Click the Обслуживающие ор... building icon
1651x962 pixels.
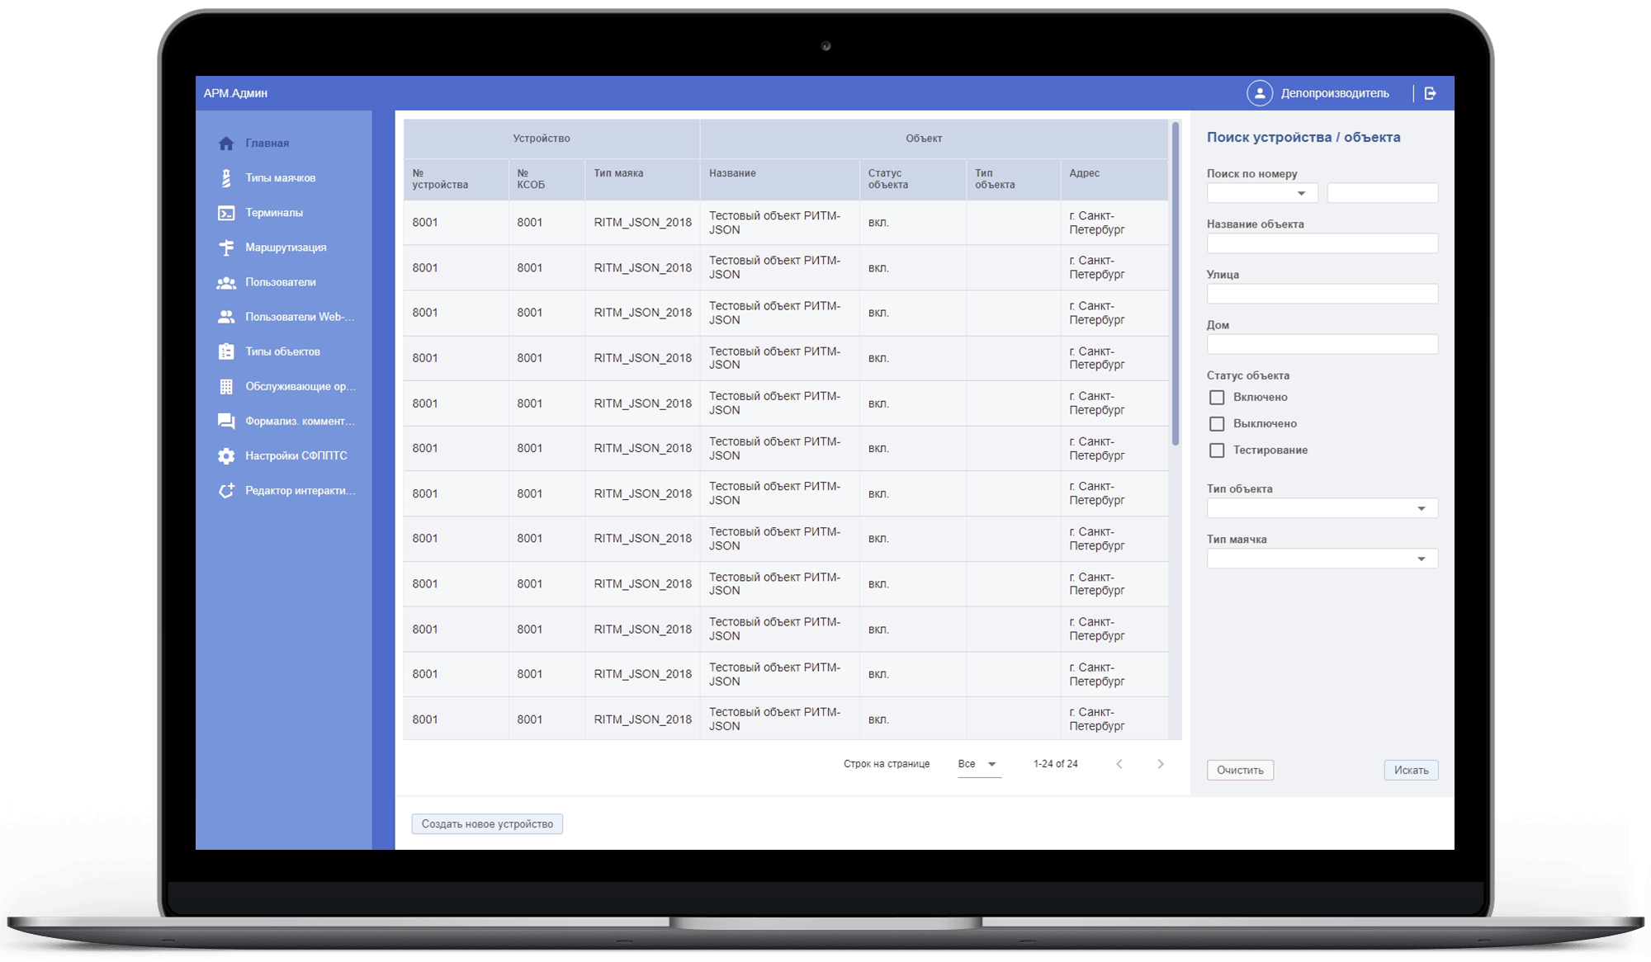tap(226, 386)
